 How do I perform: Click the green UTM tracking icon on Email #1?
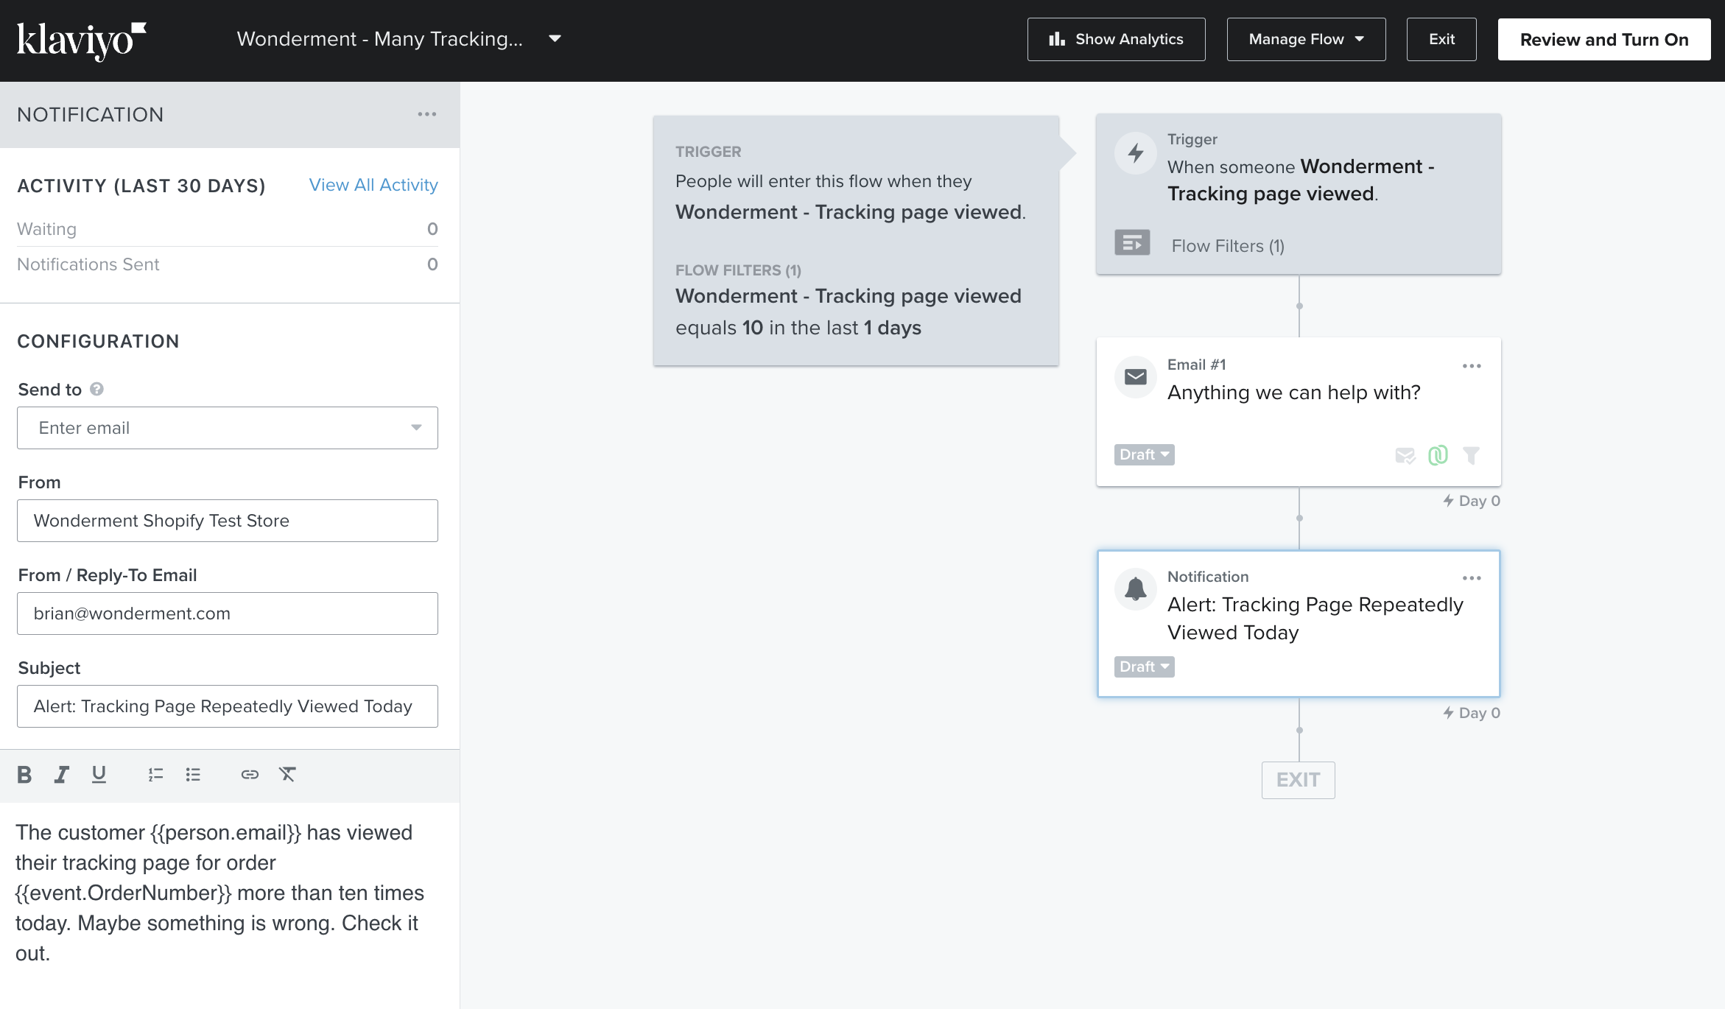tap(1438, 455)
